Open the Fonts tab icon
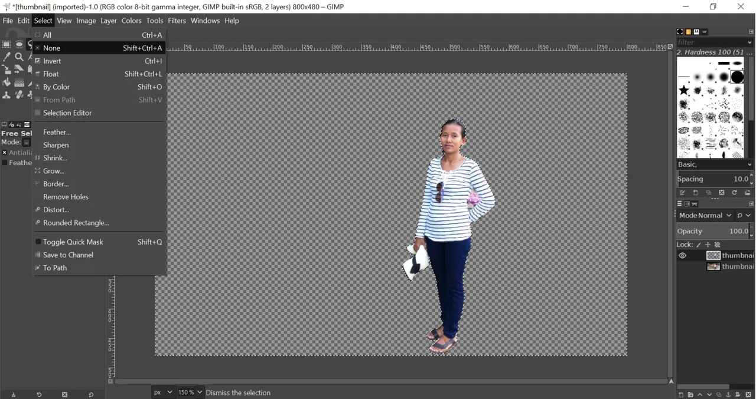 coord(696,32)
